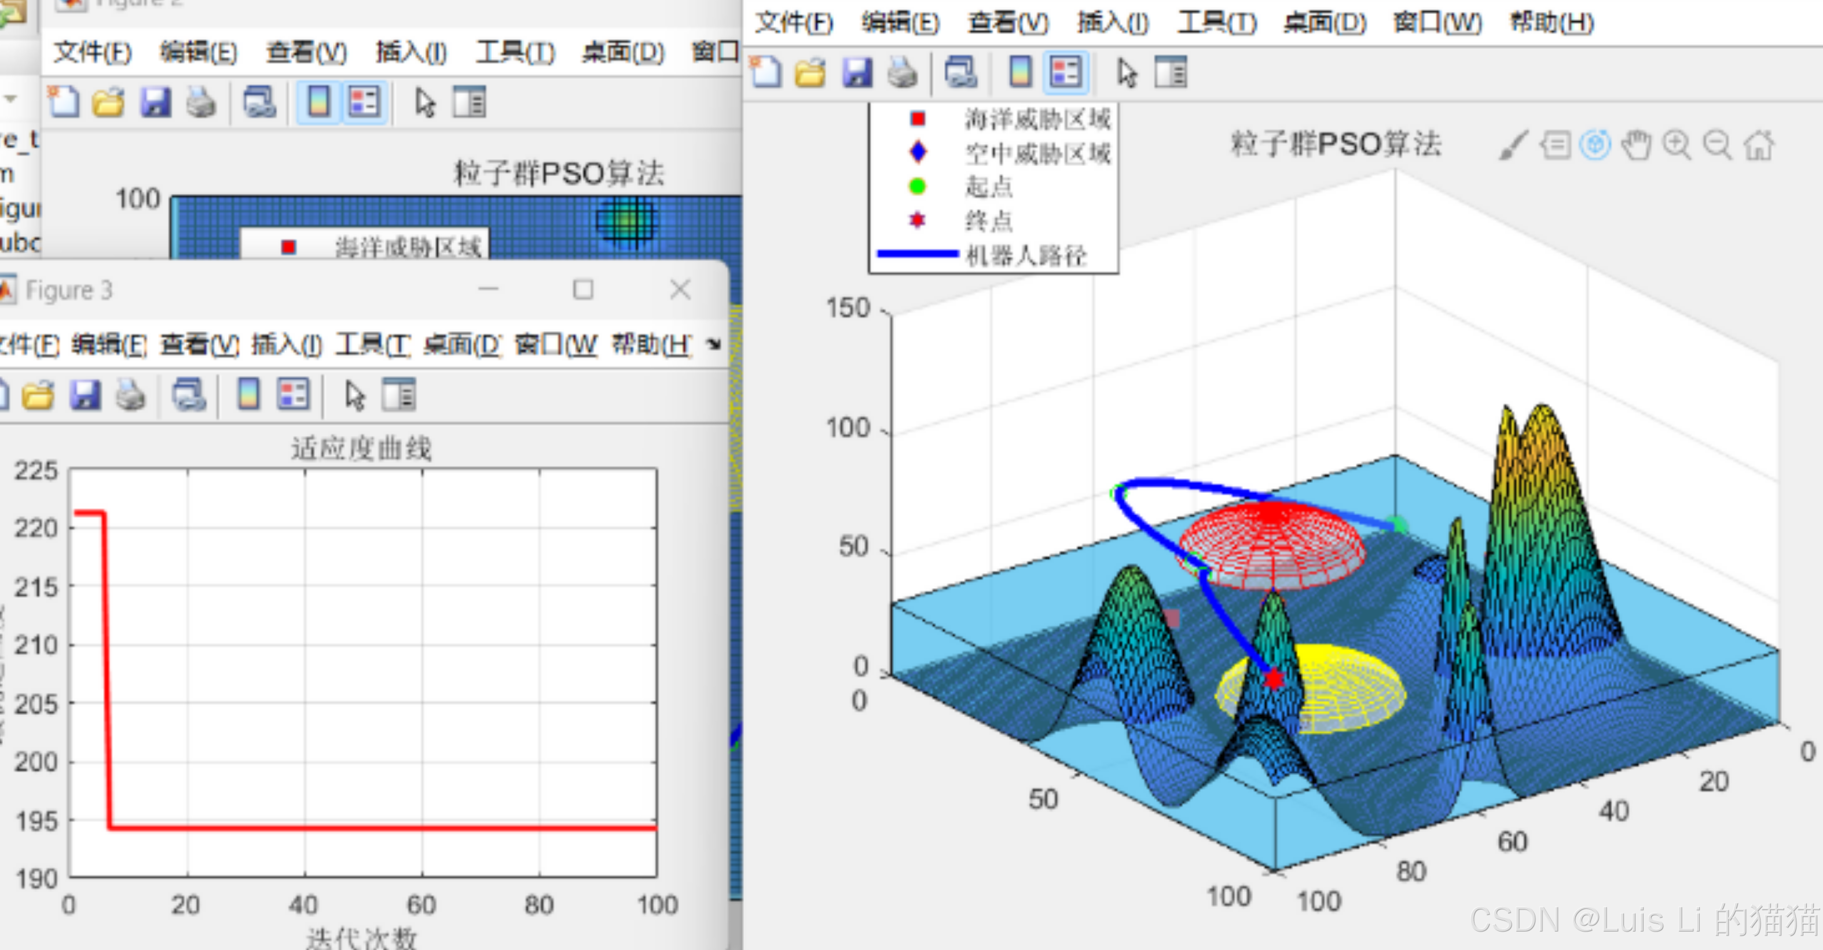Viewport: 1823px width, 950px height.
Task: Open the 帮助(H) menu in right window
Action: [1551, 23]
